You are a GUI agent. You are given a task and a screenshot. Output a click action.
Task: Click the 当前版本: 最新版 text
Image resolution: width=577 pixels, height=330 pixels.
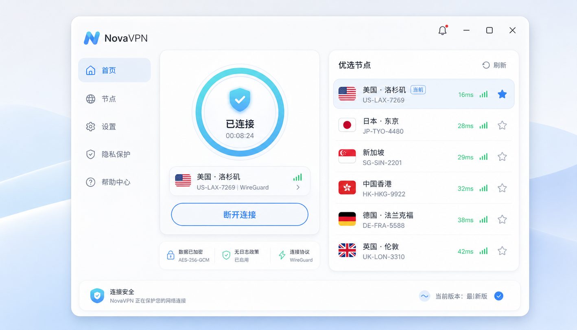[x=461, y=296]
